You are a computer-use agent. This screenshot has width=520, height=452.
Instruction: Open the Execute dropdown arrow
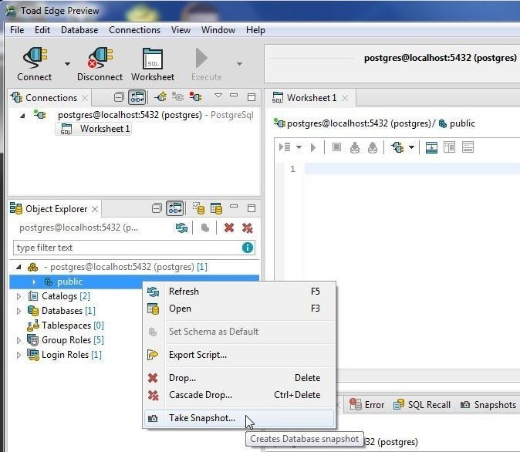tap(239, 64)
